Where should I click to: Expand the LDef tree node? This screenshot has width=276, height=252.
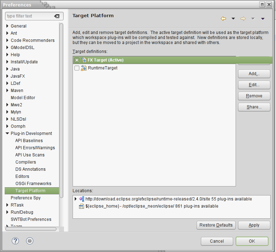(7, 83)
